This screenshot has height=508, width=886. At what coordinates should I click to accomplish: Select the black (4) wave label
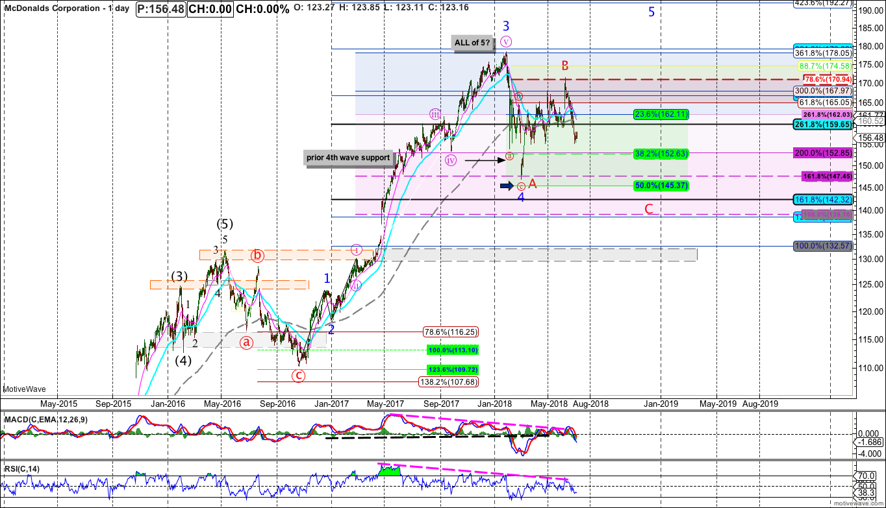point(183,361)
